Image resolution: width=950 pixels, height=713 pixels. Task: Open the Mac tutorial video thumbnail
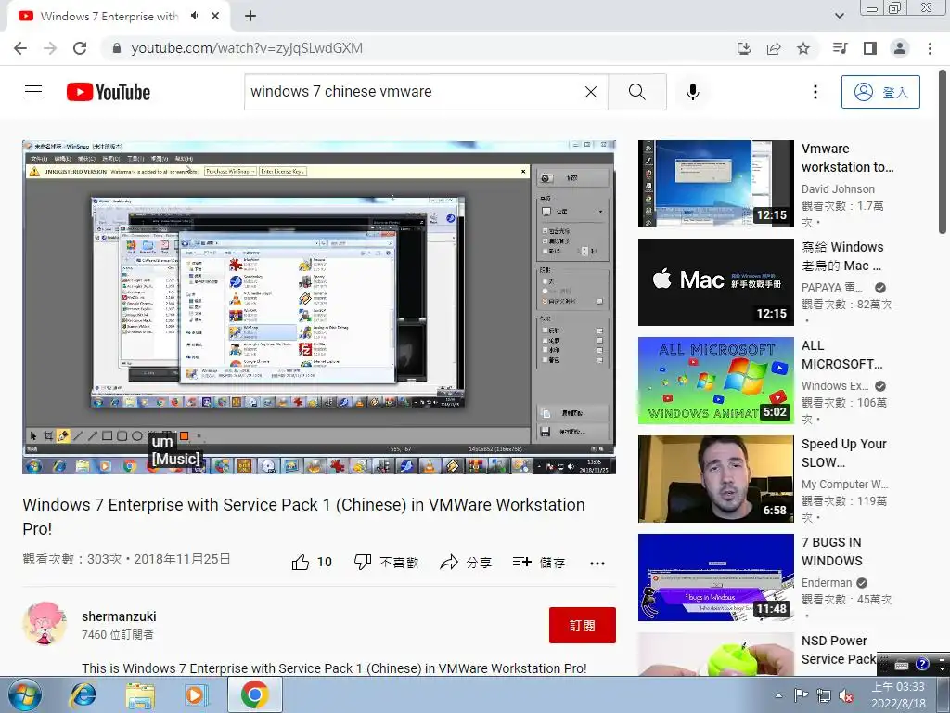pos(715,282)
